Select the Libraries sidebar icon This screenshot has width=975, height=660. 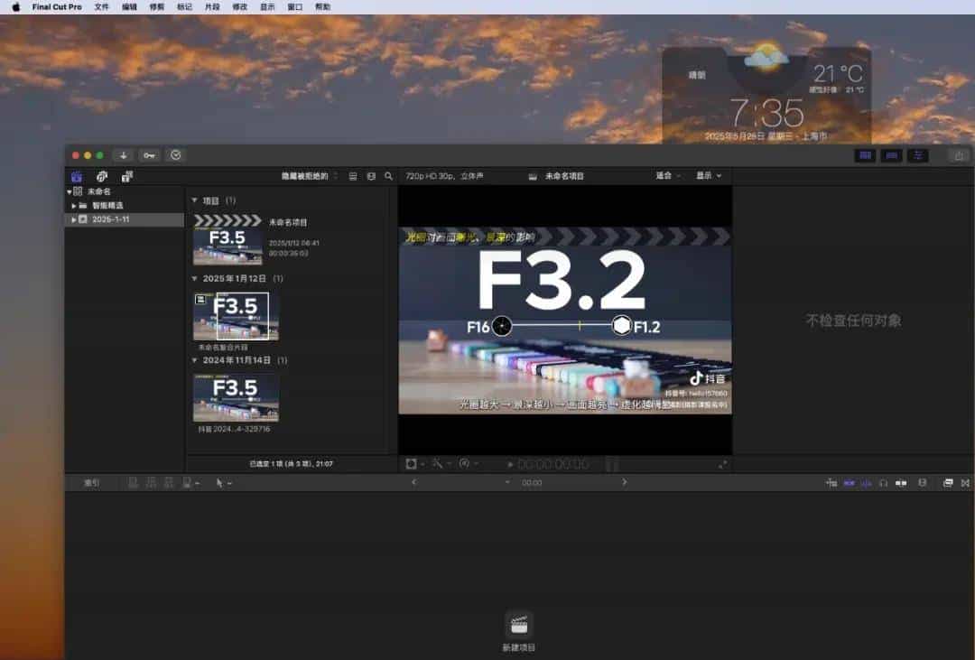point(77,176)
